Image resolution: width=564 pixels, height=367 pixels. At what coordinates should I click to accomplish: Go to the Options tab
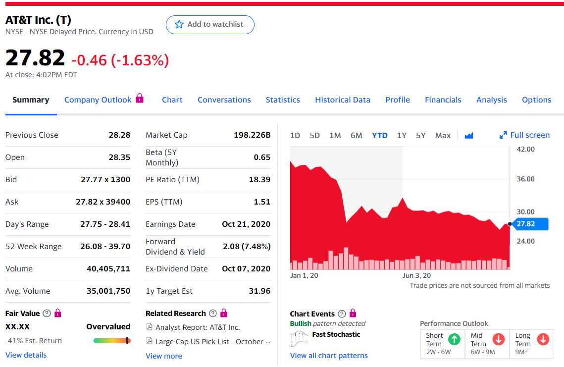tap(536, 100)
